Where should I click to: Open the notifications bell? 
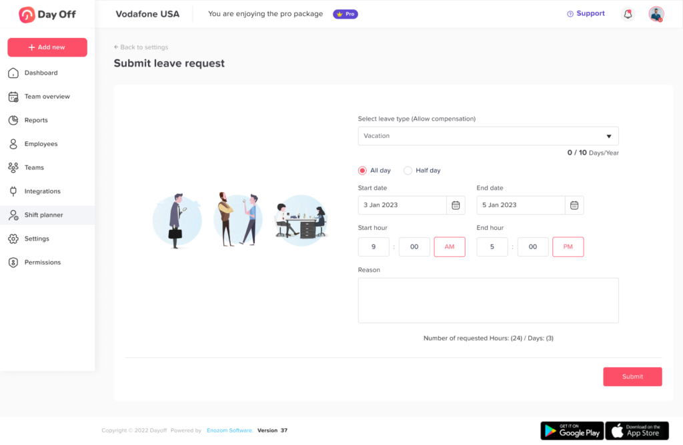[x=628, y=13]
